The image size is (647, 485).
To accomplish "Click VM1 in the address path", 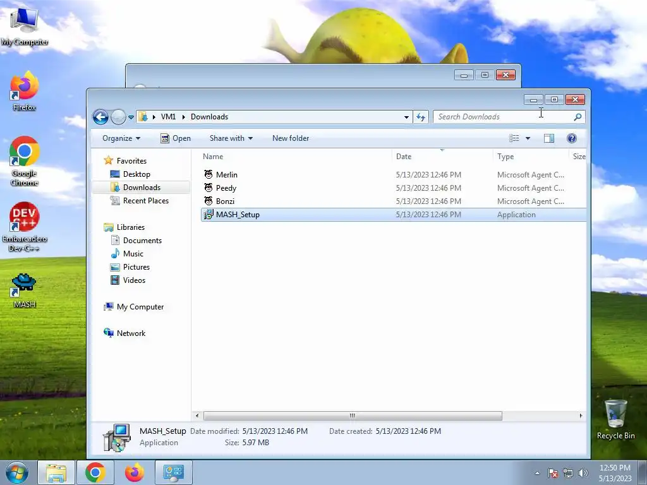I will (168, 117).
